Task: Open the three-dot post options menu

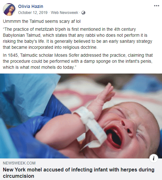Action: [x=157, y=6]
